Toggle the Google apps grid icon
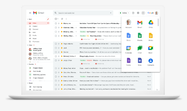The height and width of the screenshot is (111, 187). [143, 13]
